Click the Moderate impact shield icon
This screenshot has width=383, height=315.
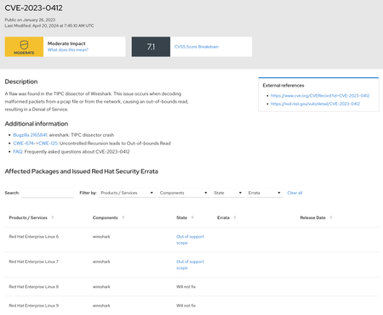tap(24, 45)
